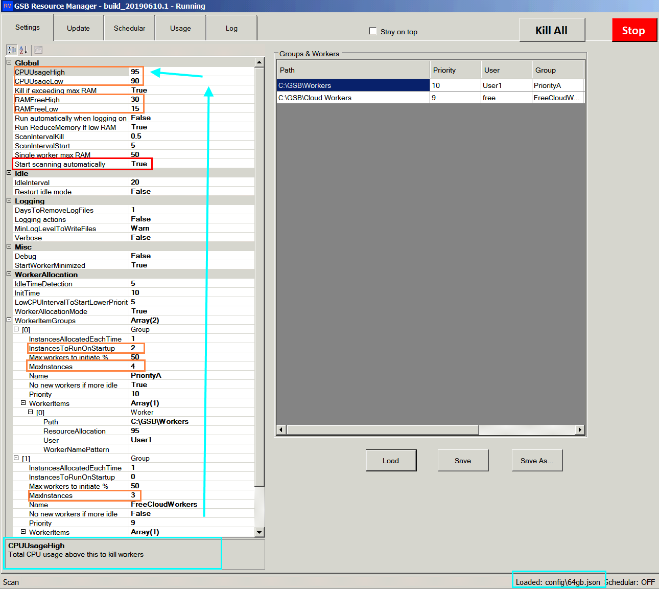Select the InstancesToRunOnStartup property with value 2
The width and height of the screenshot is (659, 589).
click(x=133, y=348)
